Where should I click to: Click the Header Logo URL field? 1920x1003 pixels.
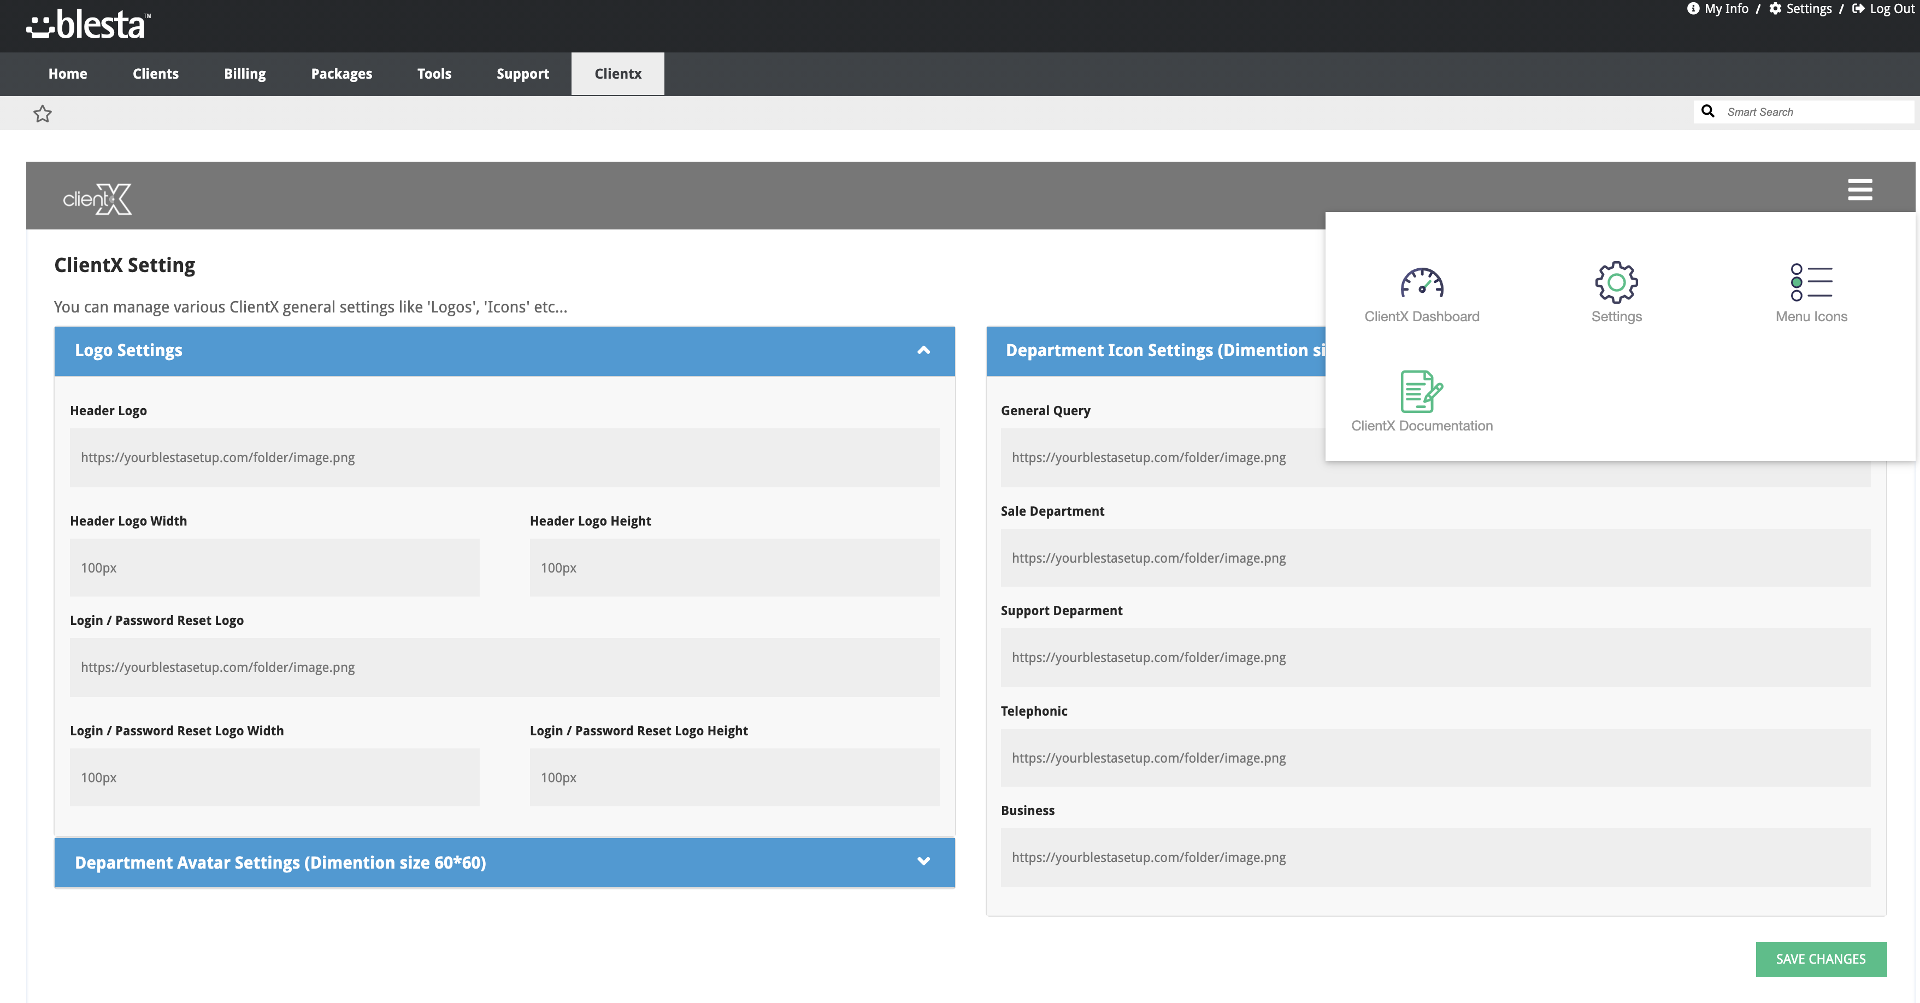click(505, 458)
